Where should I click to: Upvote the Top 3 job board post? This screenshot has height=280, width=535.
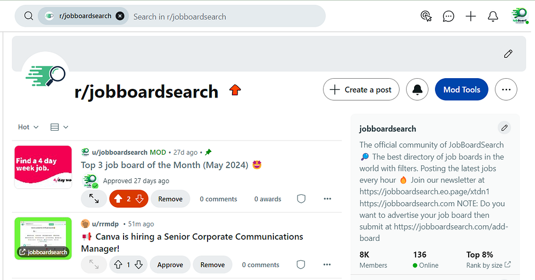pos(118,199)
